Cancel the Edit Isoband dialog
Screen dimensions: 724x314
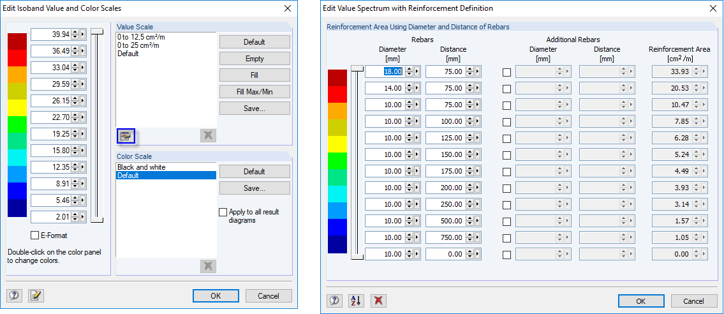269,296
